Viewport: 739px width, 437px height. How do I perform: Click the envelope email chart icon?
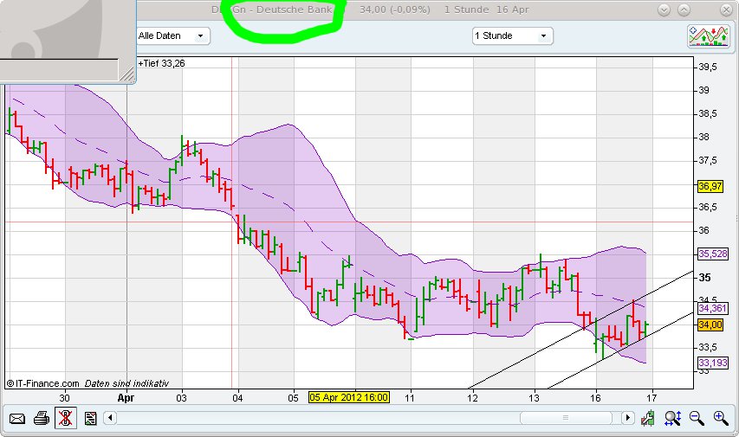click(17, 418)
